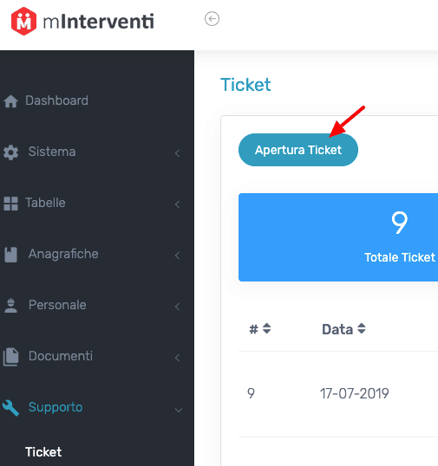Click the Supporto wrench icon

pyautogui.click(x=10, y=408)
